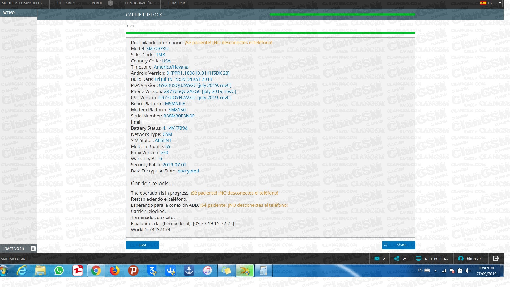510x287 pixels.
Task: Click the Hide button
Action: 142,245
